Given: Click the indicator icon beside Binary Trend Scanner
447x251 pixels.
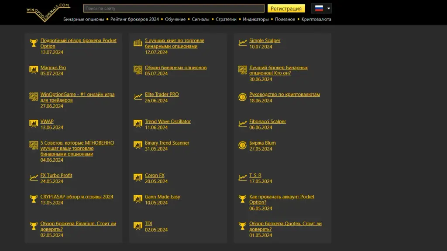Looking at the screenshot, I should [138, 145].
